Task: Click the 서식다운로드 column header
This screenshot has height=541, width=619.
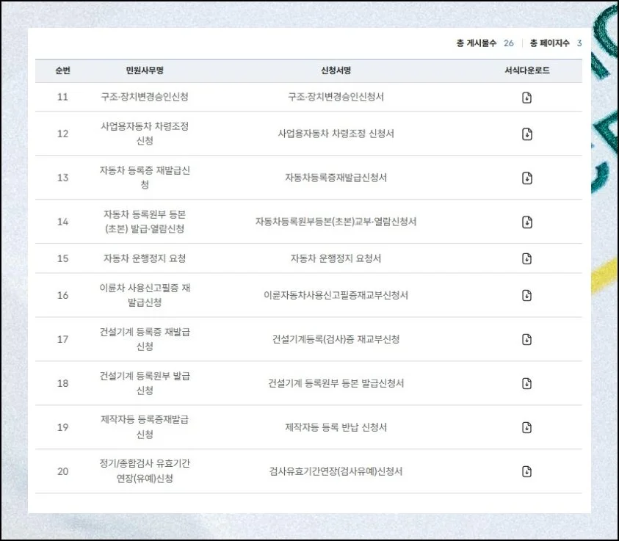Action: click(x=526, y=70)
